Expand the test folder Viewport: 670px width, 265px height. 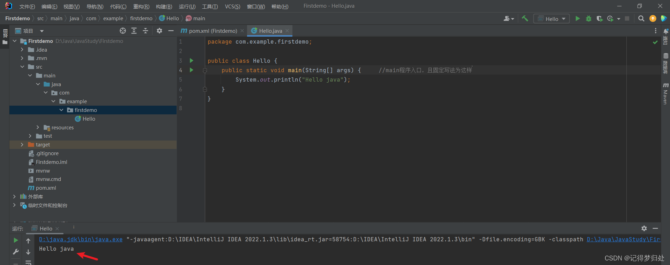pyautogui.click(x=30, y=136)
